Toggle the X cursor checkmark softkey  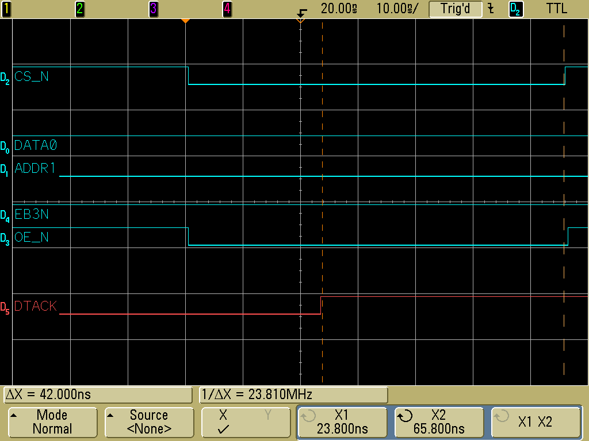click(246, 422)
